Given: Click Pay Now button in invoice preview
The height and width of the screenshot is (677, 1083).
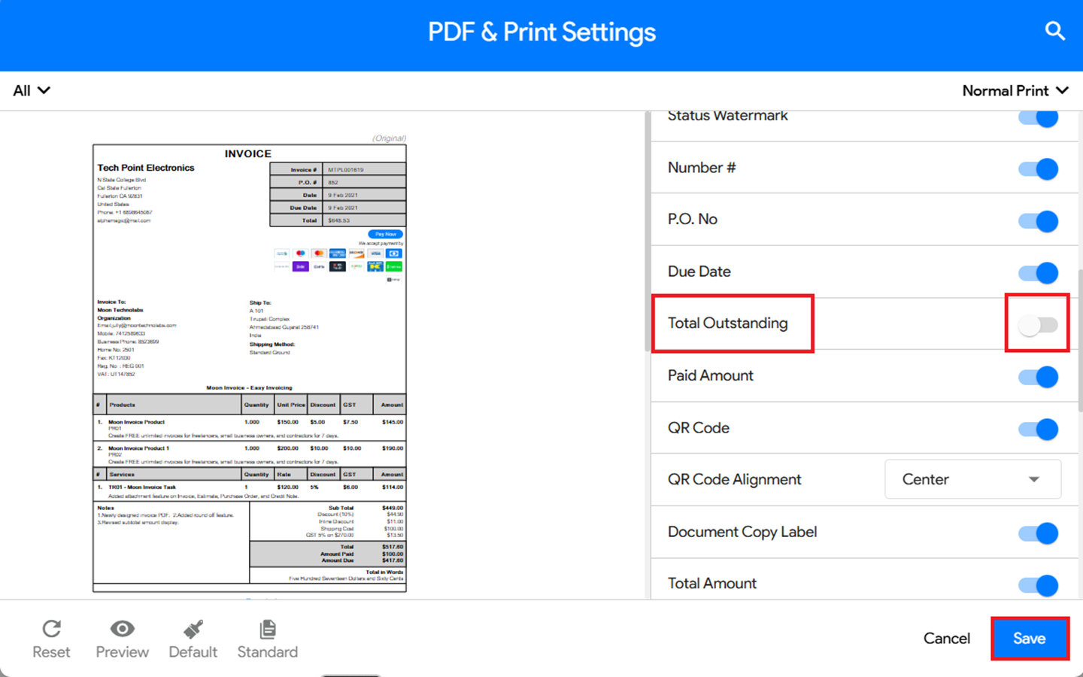Looking at the screenshot, I should coord(385,234).
